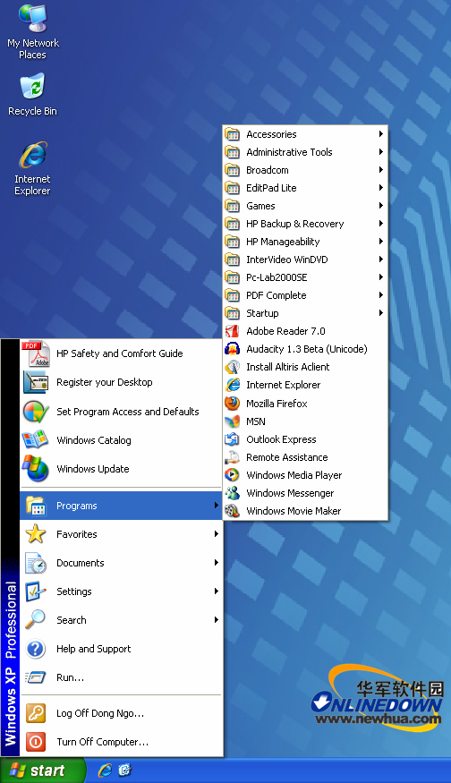Click Turn Off Computer...
Viewport: 451px width, 783px height.
coord(122,742)
